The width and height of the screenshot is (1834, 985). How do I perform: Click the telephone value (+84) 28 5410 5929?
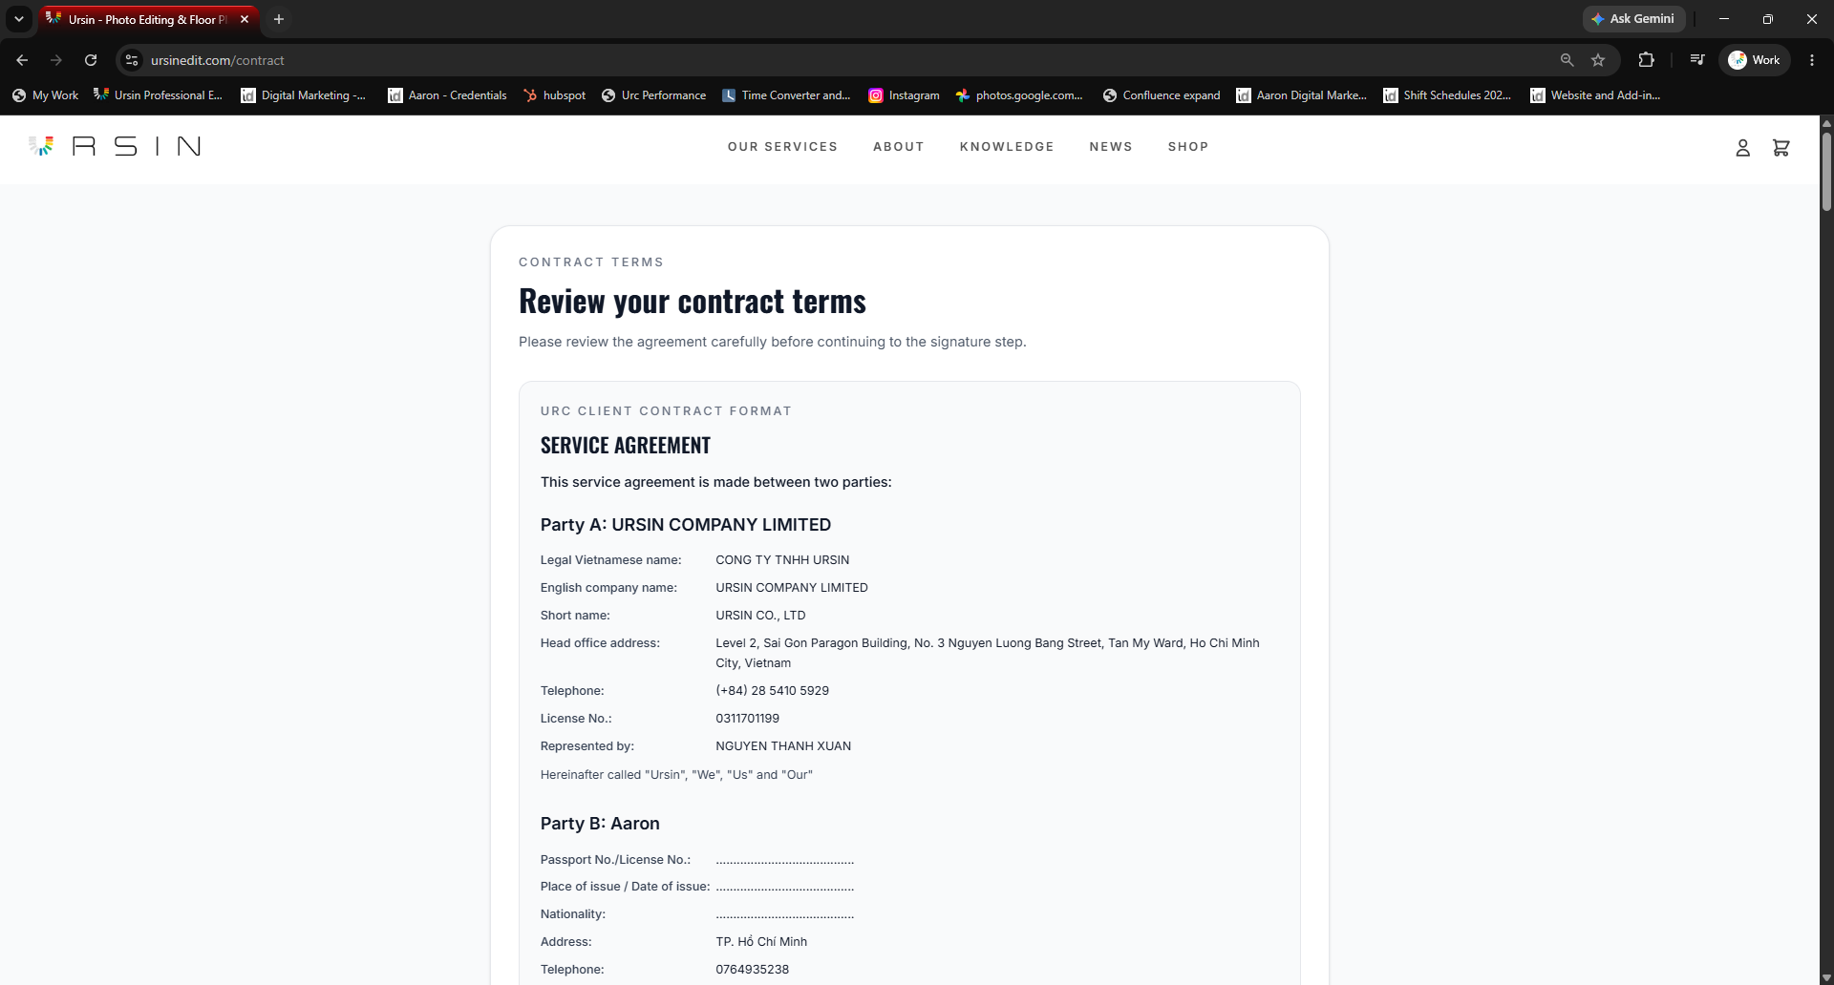pos(772,691)
